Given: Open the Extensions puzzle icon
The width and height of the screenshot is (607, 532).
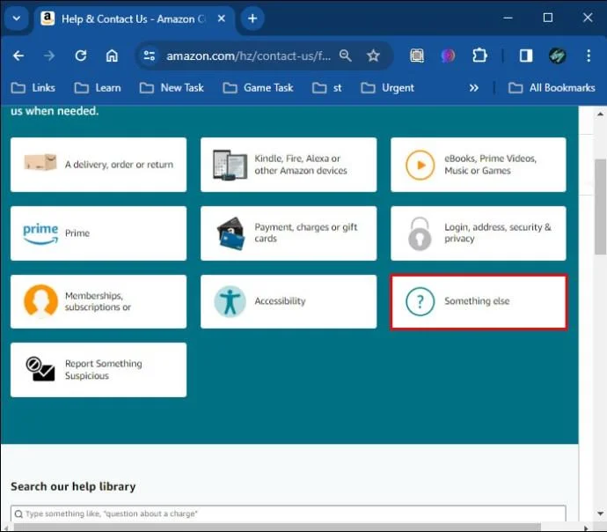Looking at the screenshot, I should (x=479, y=55).
